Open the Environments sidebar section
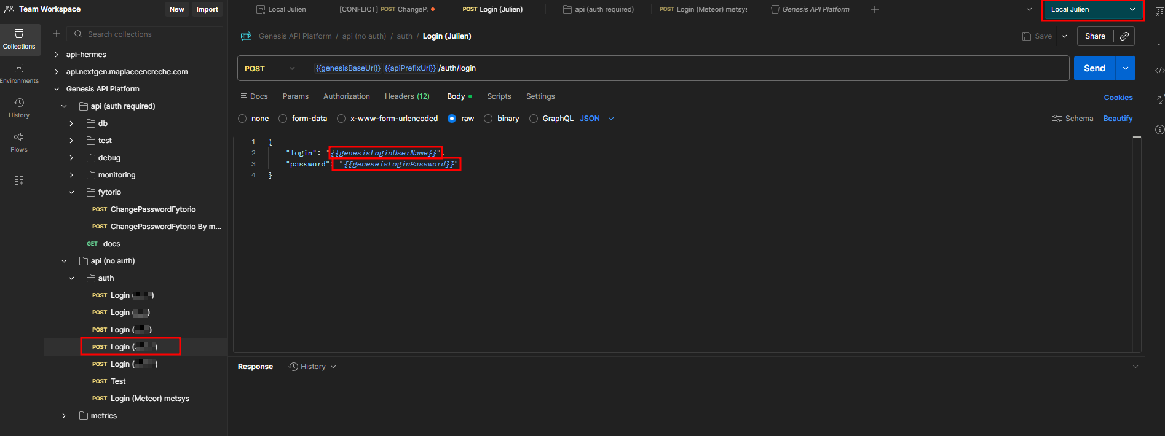 [19, 74]
